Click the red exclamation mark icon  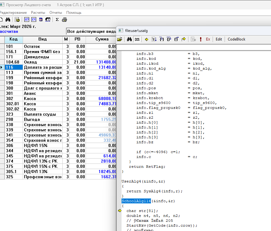coord(200,39)
